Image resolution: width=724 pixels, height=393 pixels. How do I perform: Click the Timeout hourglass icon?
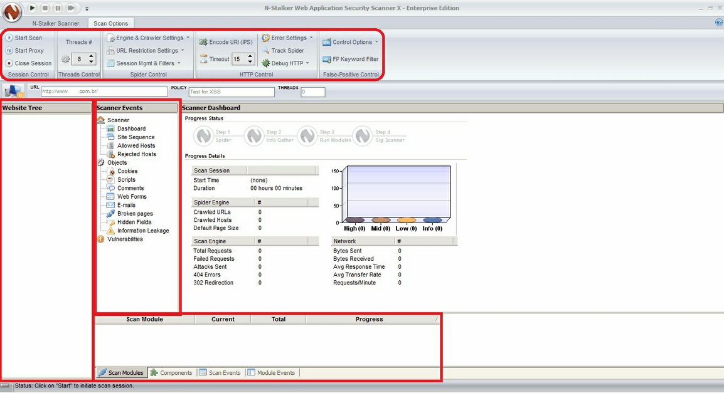pos(203,59)
